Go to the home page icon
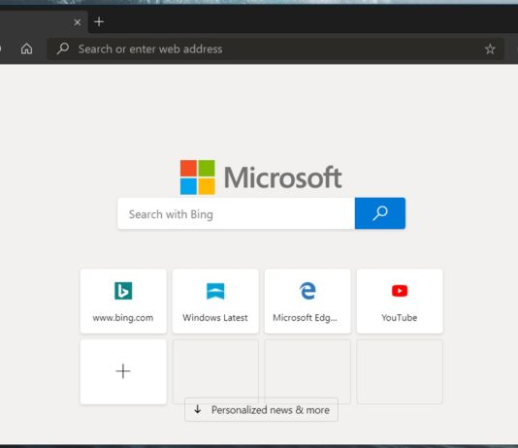Viewport: 518px width, 448px height. pyautogui.click(x=27, y=48)
